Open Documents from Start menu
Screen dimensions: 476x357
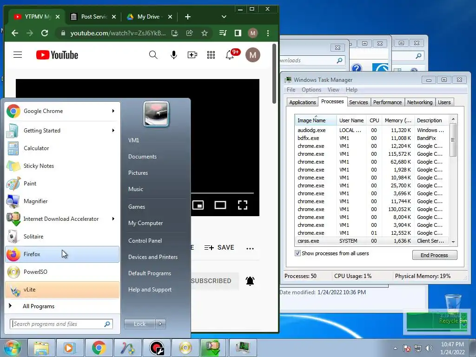pos(142,157)
